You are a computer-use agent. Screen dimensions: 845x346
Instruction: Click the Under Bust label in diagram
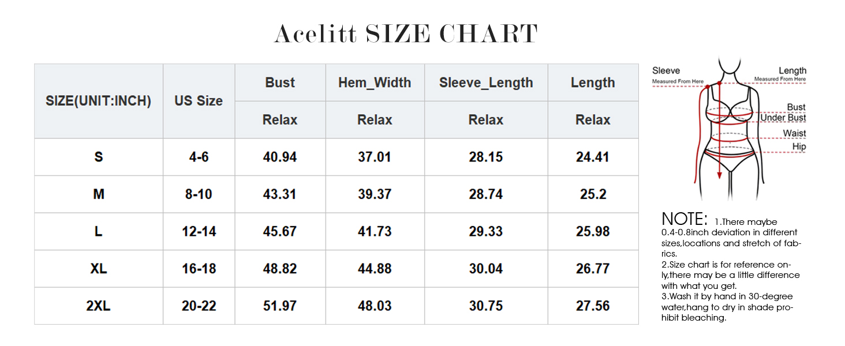coord(783,118)
